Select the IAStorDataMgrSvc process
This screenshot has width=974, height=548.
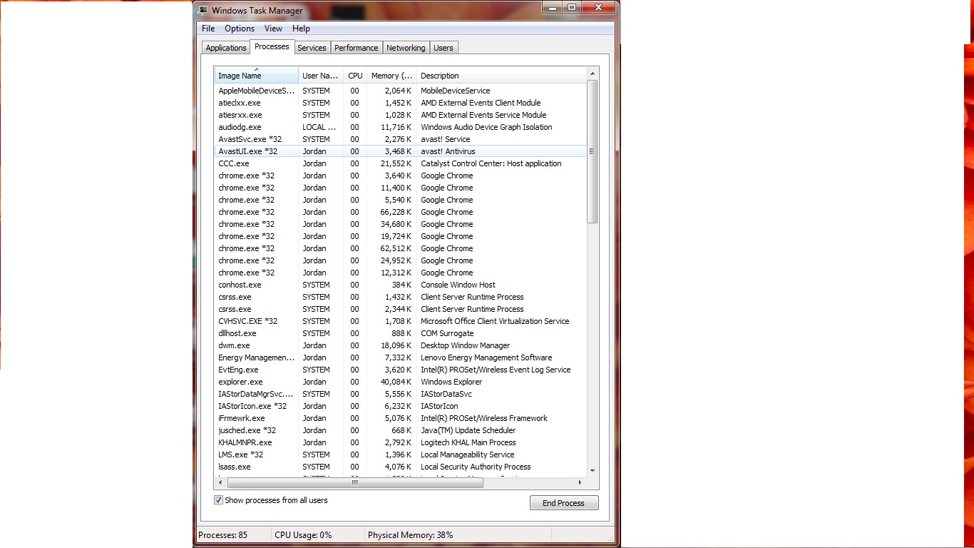click(x=401, y=394)
